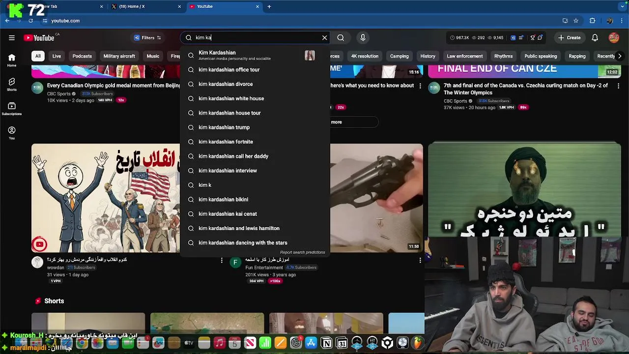Select the Public speaking filter chip

point(541,56)
